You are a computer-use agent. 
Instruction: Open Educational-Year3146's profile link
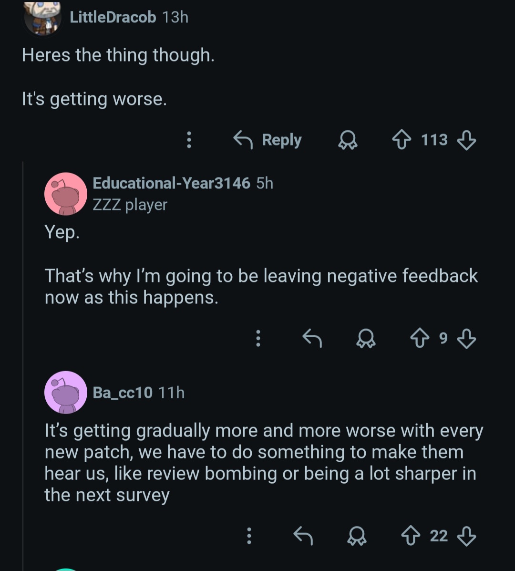pos(171,183)
